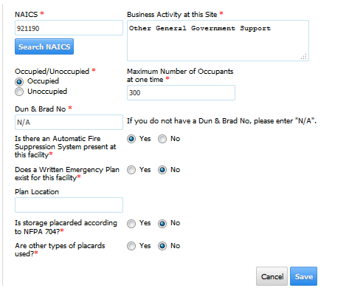349x291 pixels.
Task: Click the Occupied label text
Action: click(43, 81)
